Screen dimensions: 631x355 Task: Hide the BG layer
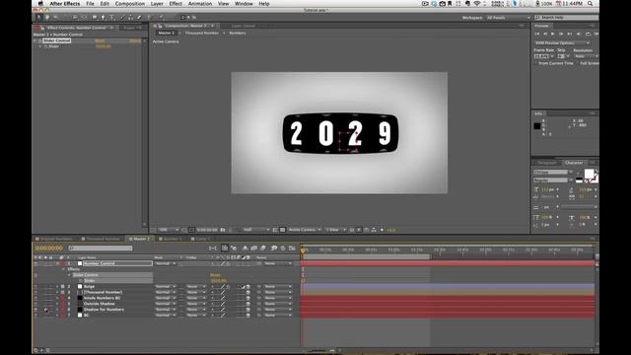[x=35, y=316]
